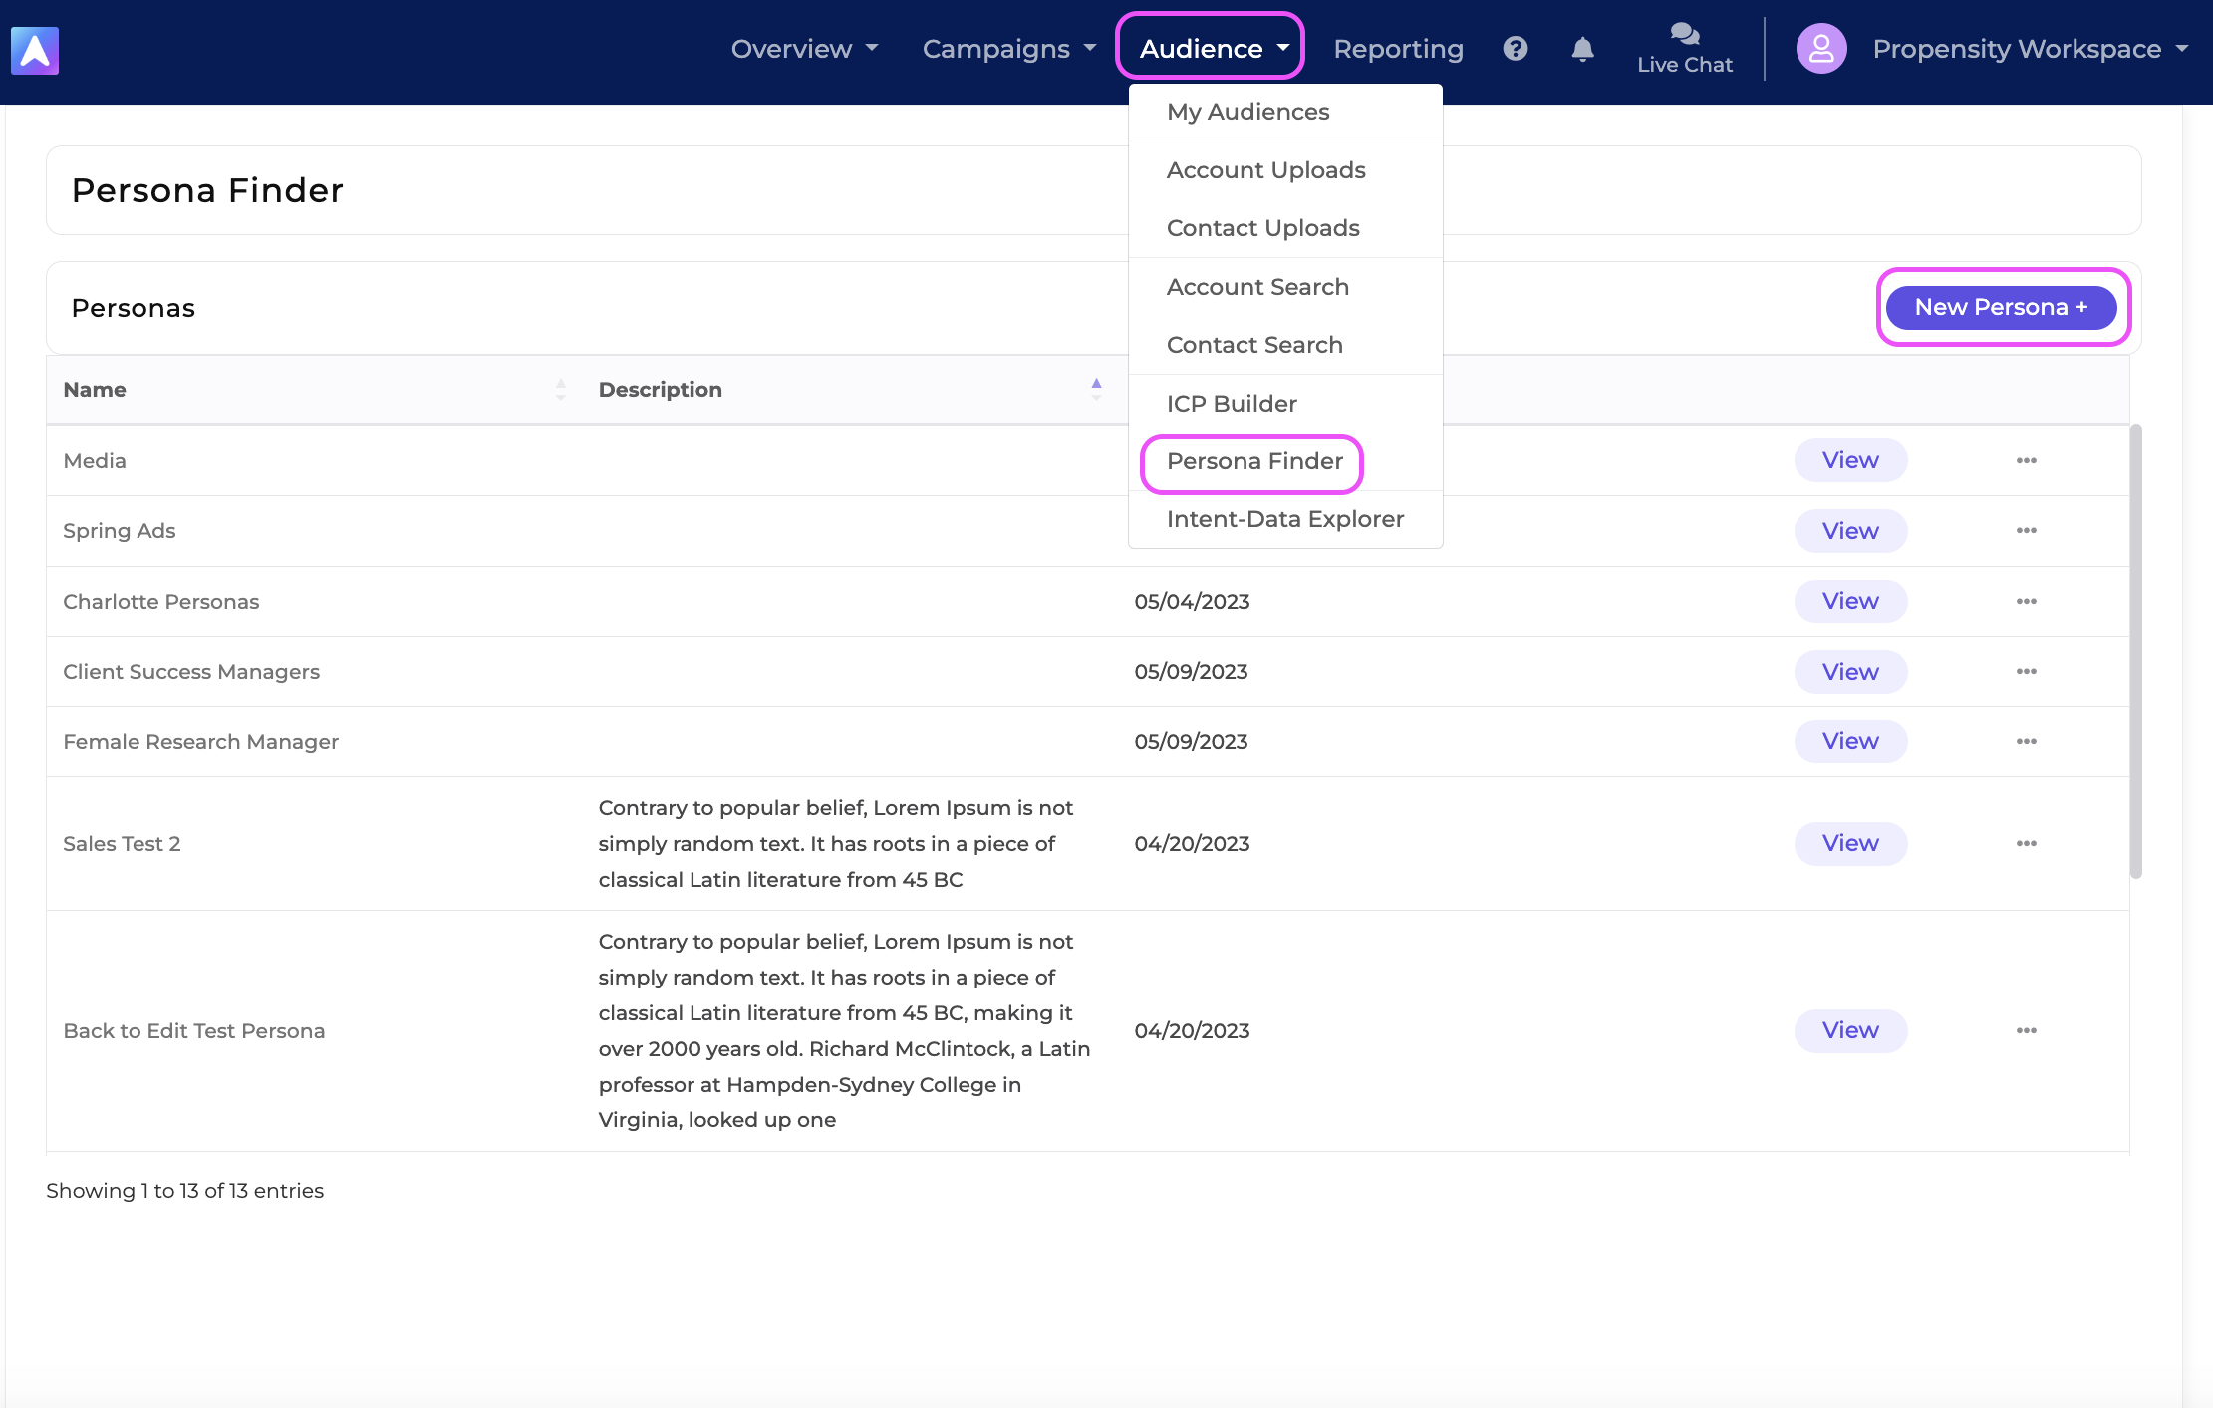Click the Personas section title
Screen dimensions: 2213x1408
[134, 308]
